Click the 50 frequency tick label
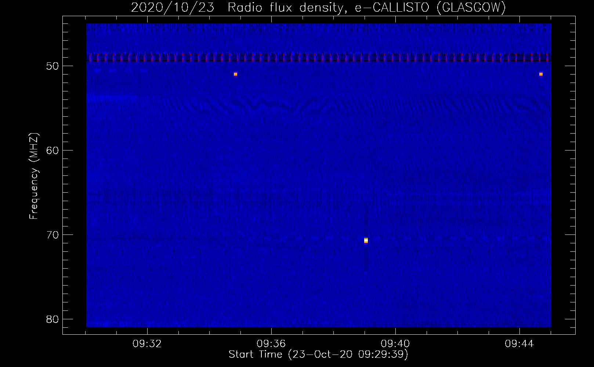594x367 pixels. point(53,66)
